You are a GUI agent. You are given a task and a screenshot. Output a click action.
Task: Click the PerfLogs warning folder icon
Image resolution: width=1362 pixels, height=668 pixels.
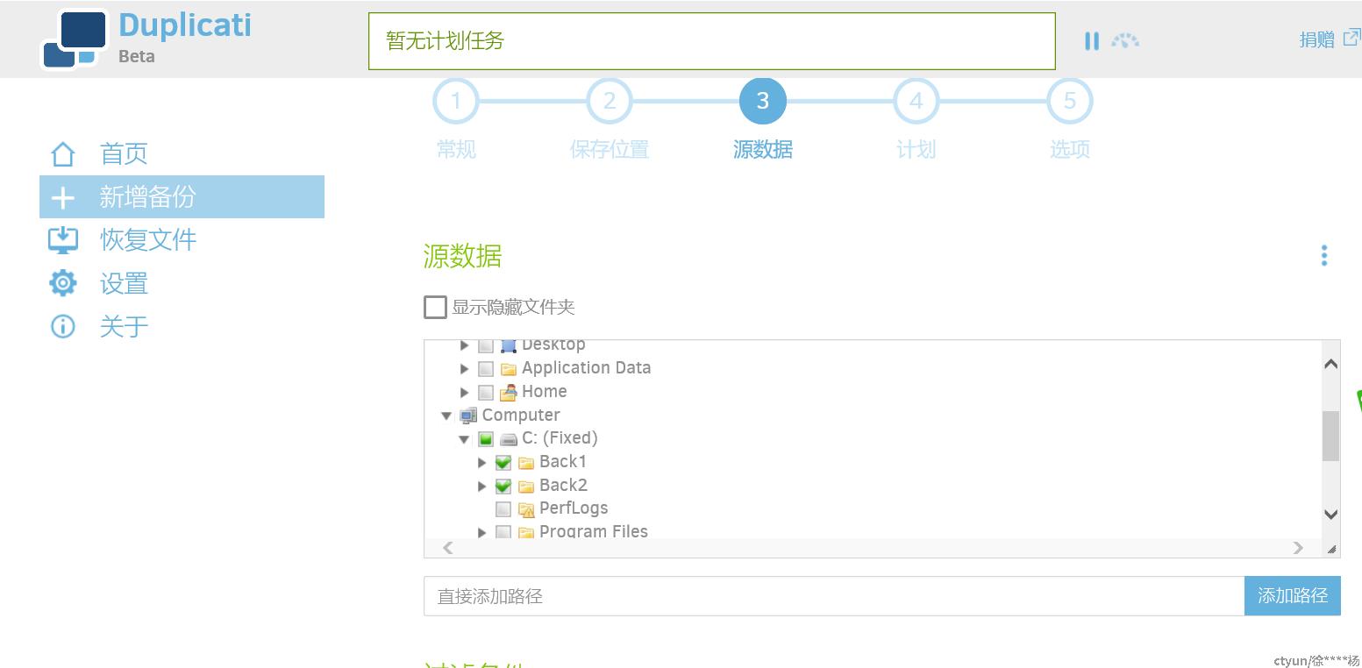tap(526, 509)
